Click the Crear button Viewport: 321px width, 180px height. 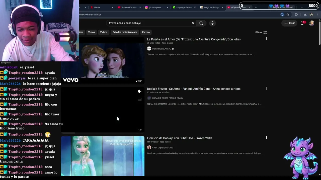[290, 23]
